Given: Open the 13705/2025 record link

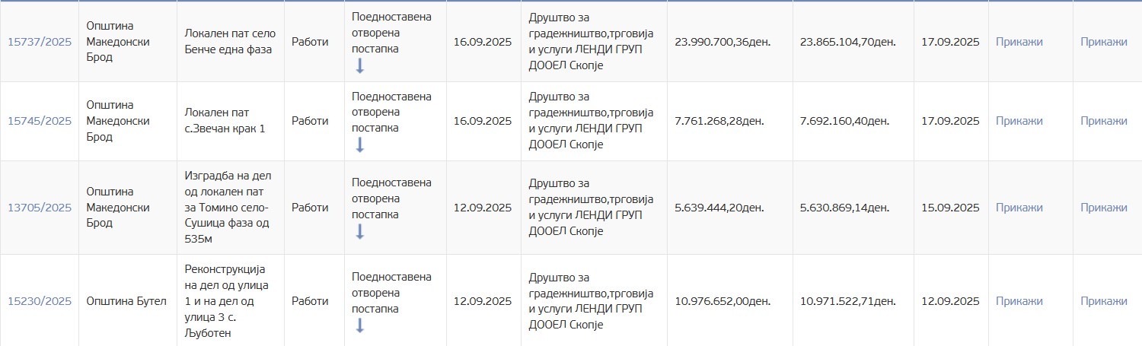Looking at the screenshot, I should 40,208.
